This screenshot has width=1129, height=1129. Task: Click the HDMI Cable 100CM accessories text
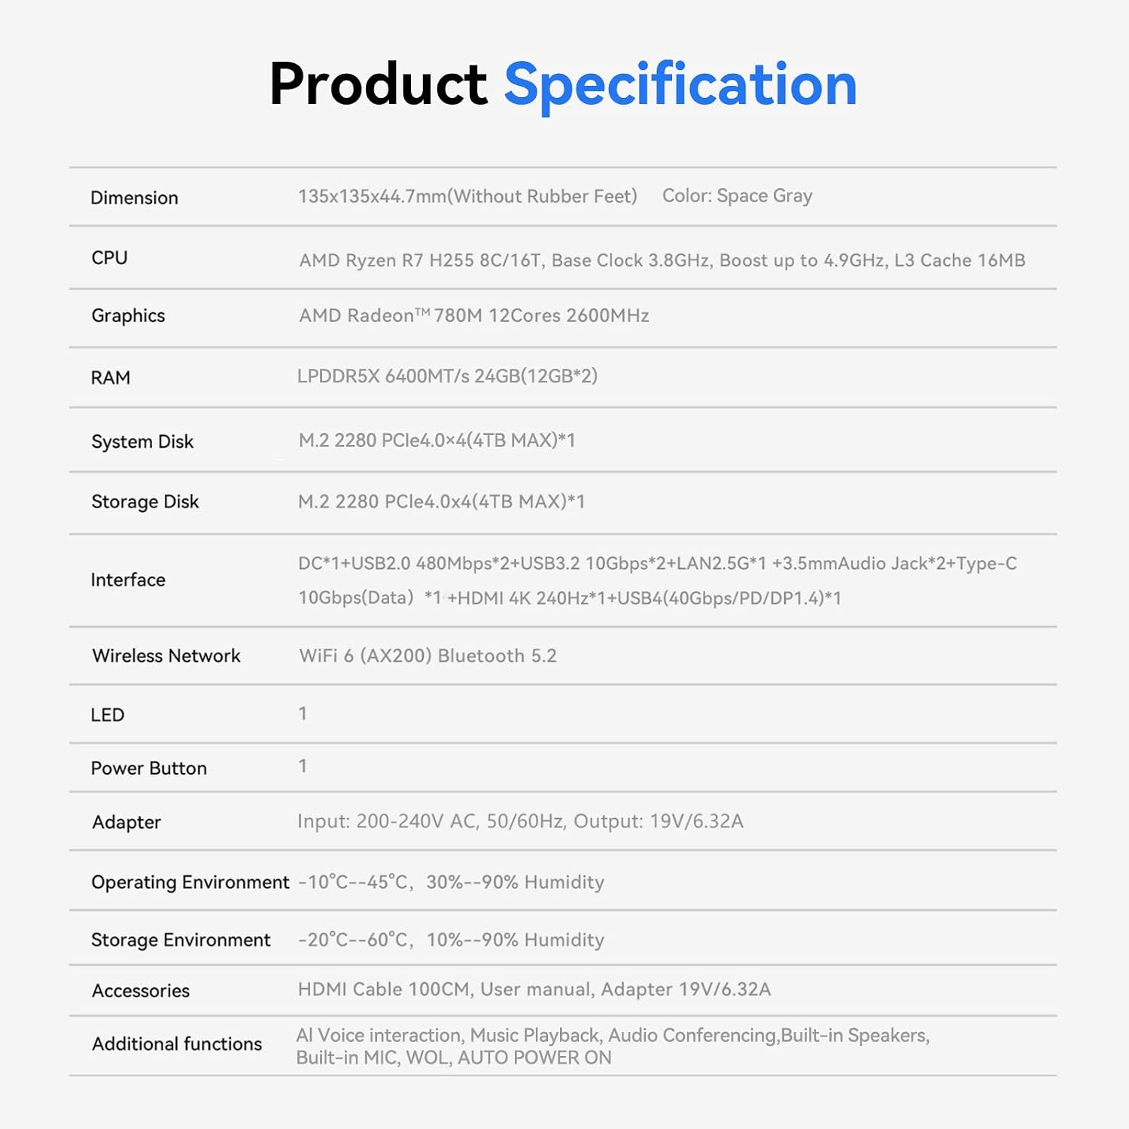[534, 989]
